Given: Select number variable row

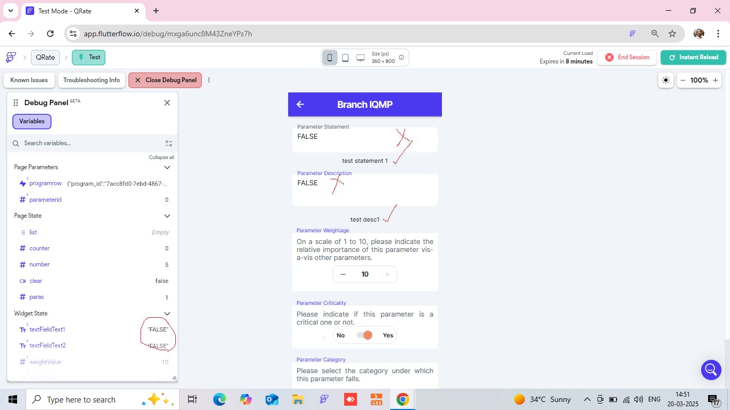Looking at the screenshot, I should pos(92,264).
